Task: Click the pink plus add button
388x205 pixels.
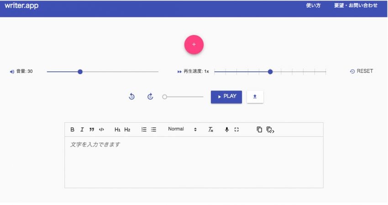Action: coord(194,45)
